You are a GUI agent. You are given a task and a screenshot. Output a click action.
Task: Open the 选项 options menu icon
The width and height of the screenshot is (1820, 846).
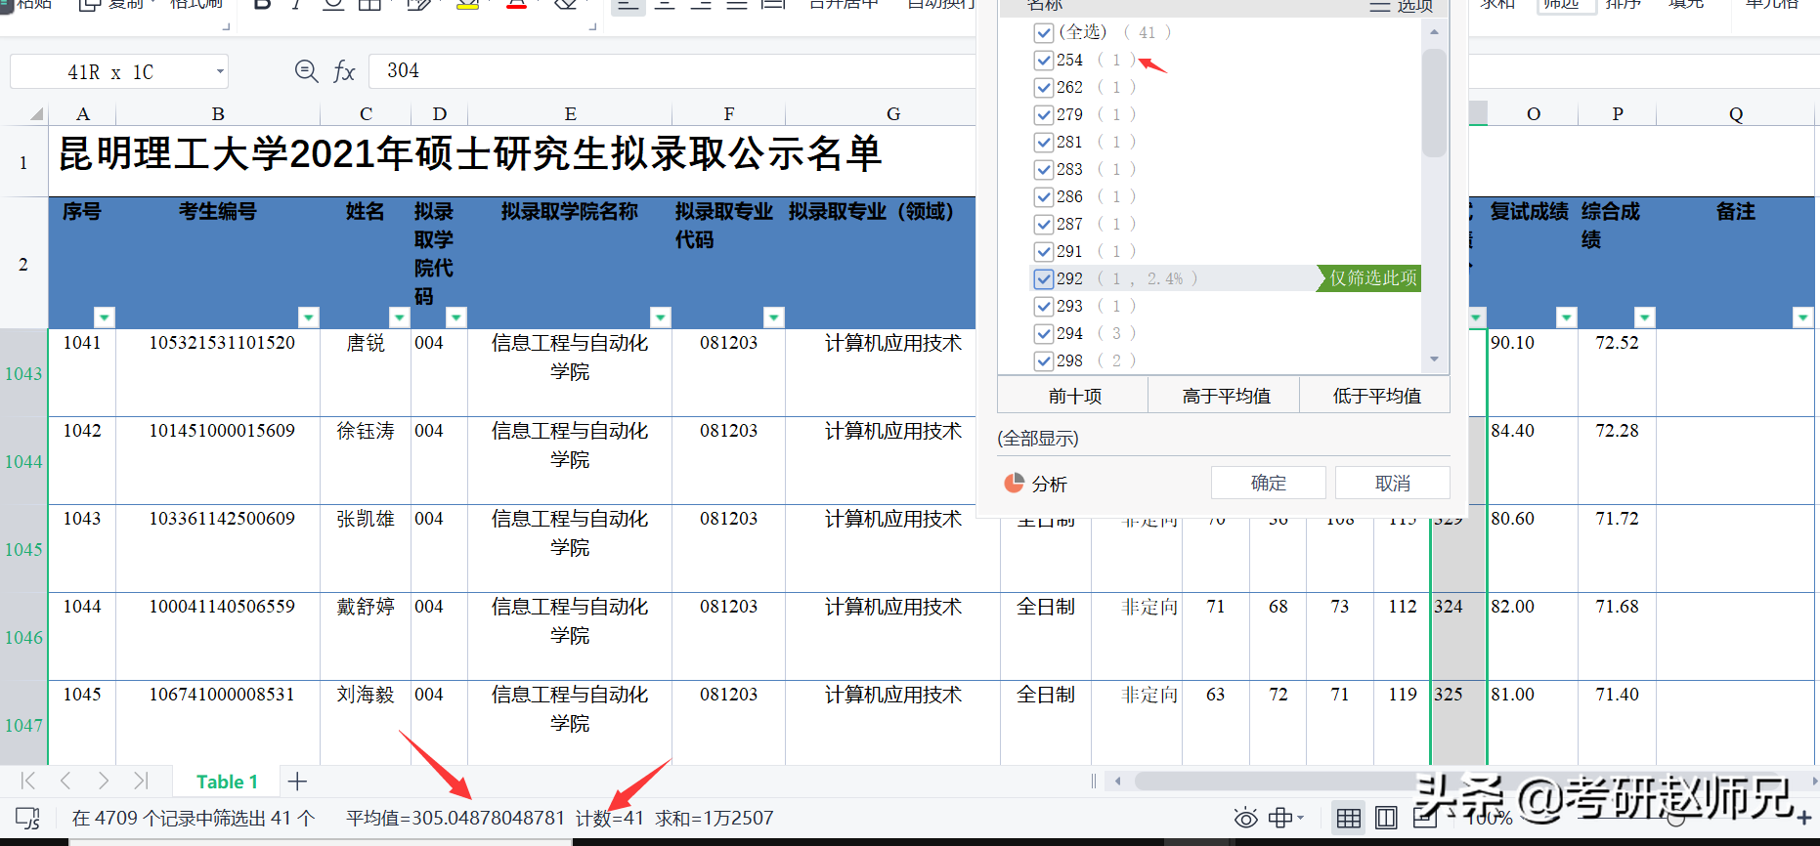coord(1379,6)
